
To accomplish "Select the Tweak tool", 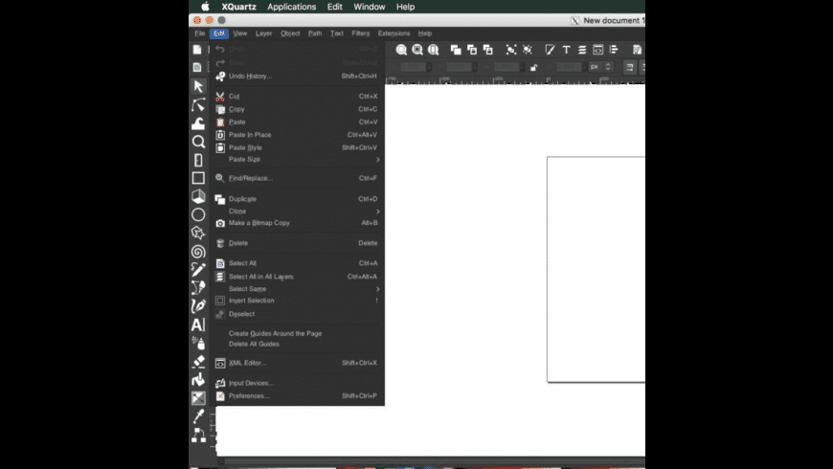I will 198,123.
